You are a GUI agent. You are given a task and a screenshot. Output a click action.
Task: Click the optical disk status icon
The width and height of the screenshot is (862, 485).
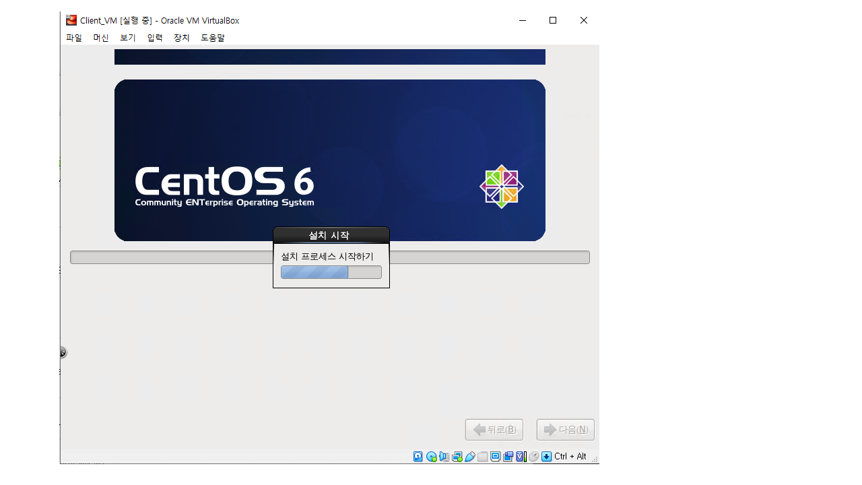(x=431, y=457)
